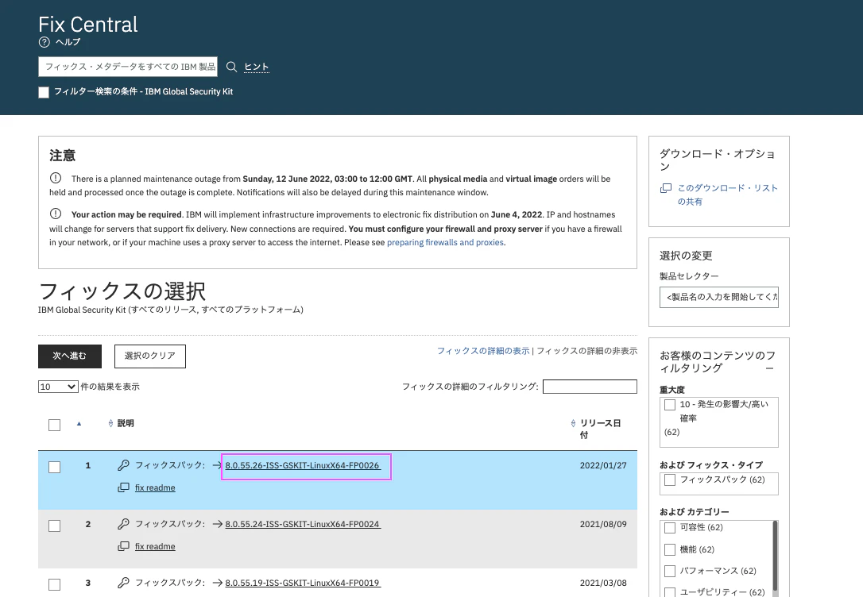Open the results-per-page dropdown showing 10
863x597 pixels.
(58, 387)
